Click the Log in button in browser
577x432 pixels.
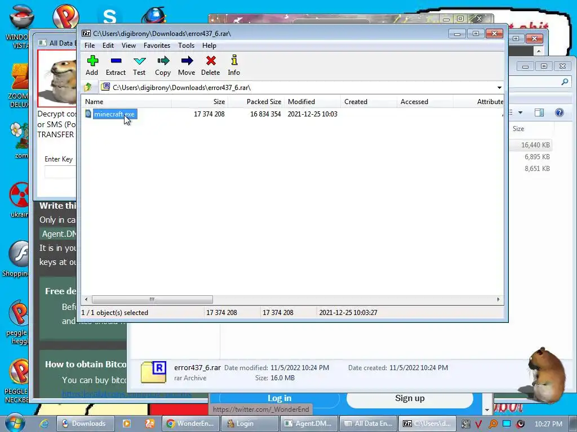pyautogui.click(x=279, y=398)
